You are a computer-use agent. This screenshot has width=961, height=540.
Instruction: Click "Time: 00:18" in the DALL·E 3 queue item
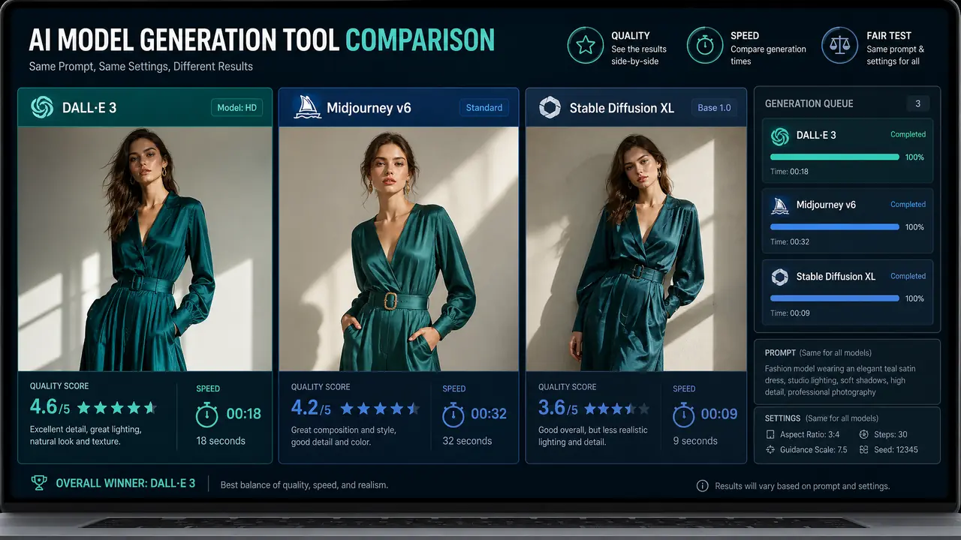(x=790, y=172)
